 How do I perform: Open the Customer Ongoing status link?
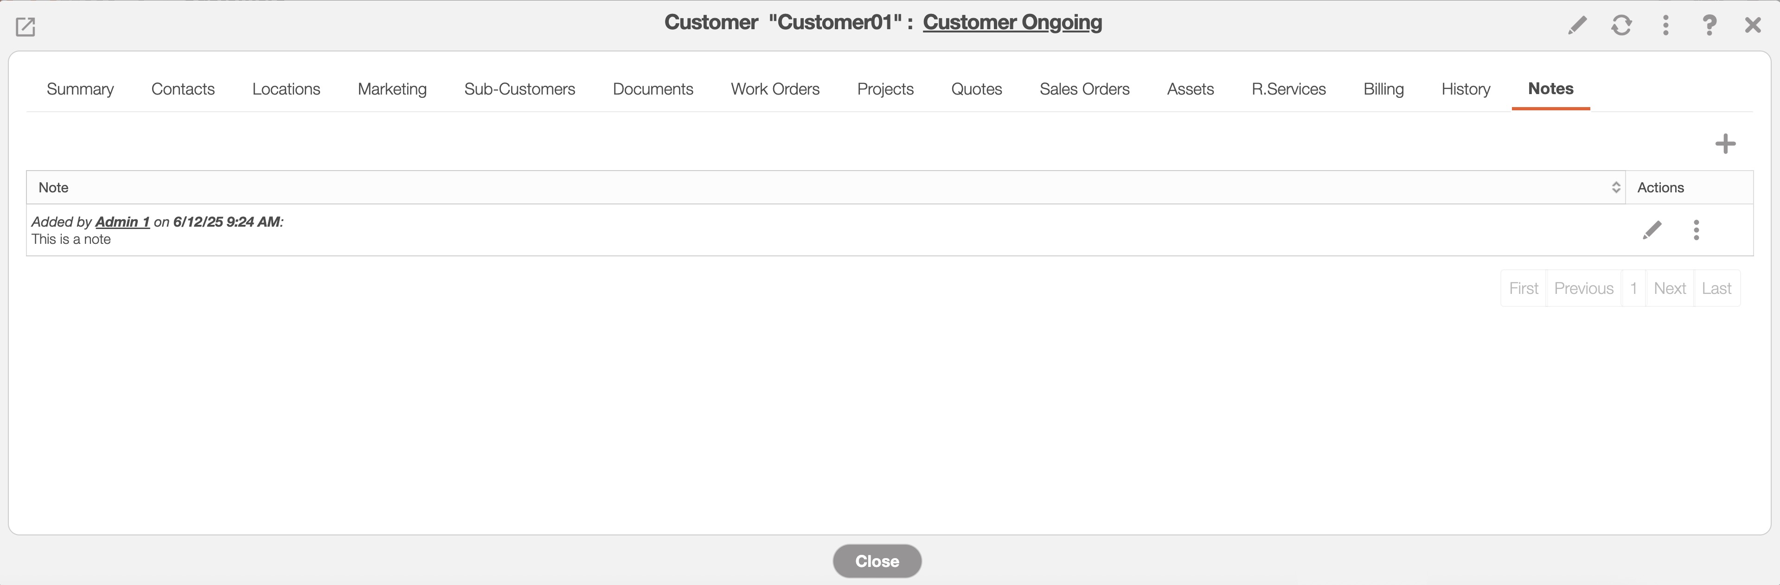pyautogui.click(x=1012, y=22)
